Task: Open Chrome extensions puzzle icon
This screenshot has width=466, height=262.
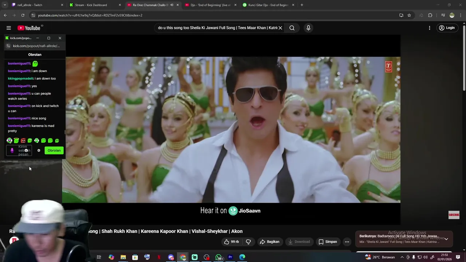Action: [430, 15]
